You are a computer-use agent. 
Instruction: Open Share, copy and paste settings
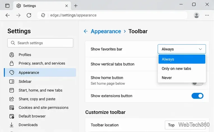click(37, 99)
